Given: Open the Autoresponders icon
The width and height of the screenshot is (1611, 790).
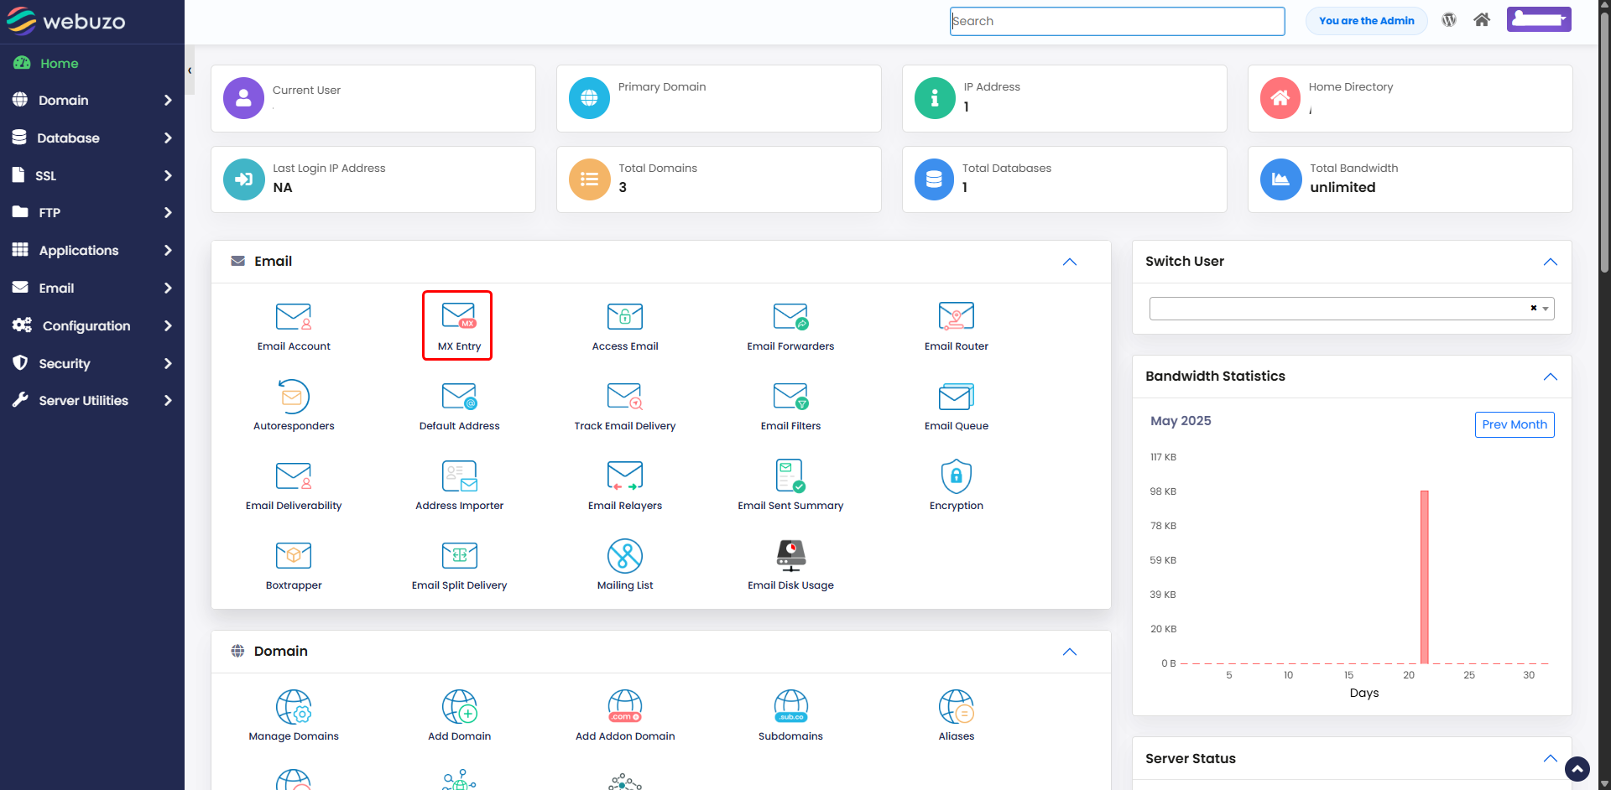Looking at the screenshot, I should click(294, 406).
